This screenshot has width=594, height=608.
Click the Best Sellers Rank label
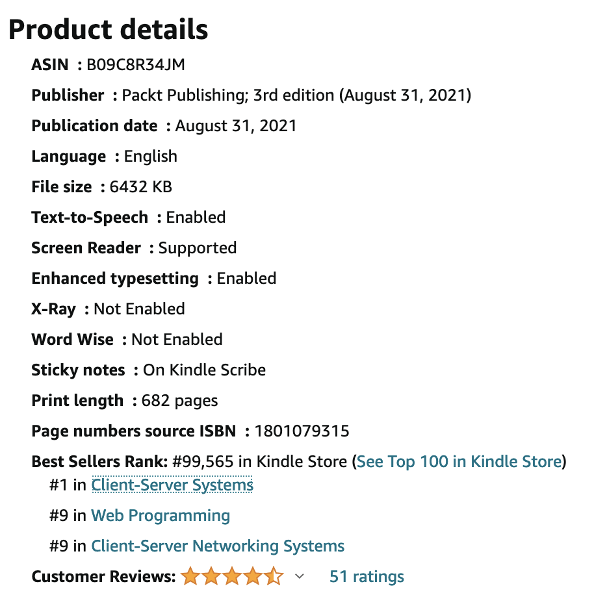point(99,461)
